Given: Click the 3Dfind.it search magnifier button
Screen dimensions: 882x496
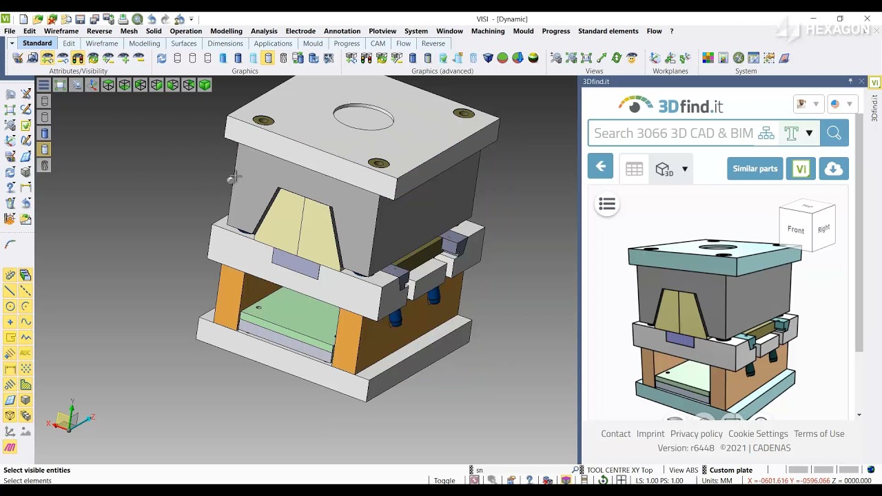Looking at the screenshot, I should pyautogui.click(x=834, y=133).
